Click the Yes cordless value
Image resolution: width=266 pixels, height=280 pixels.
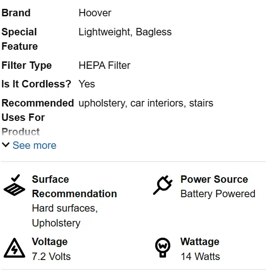pyautogui.click(x=87, y=84)
